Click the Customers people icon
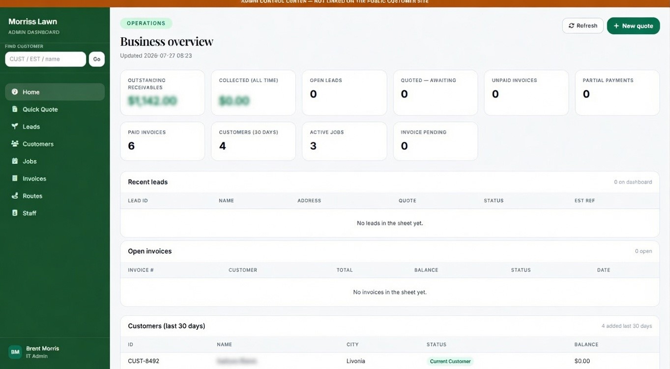The width and height of the screenshot is (670, 369). click(x=15, y=144)
